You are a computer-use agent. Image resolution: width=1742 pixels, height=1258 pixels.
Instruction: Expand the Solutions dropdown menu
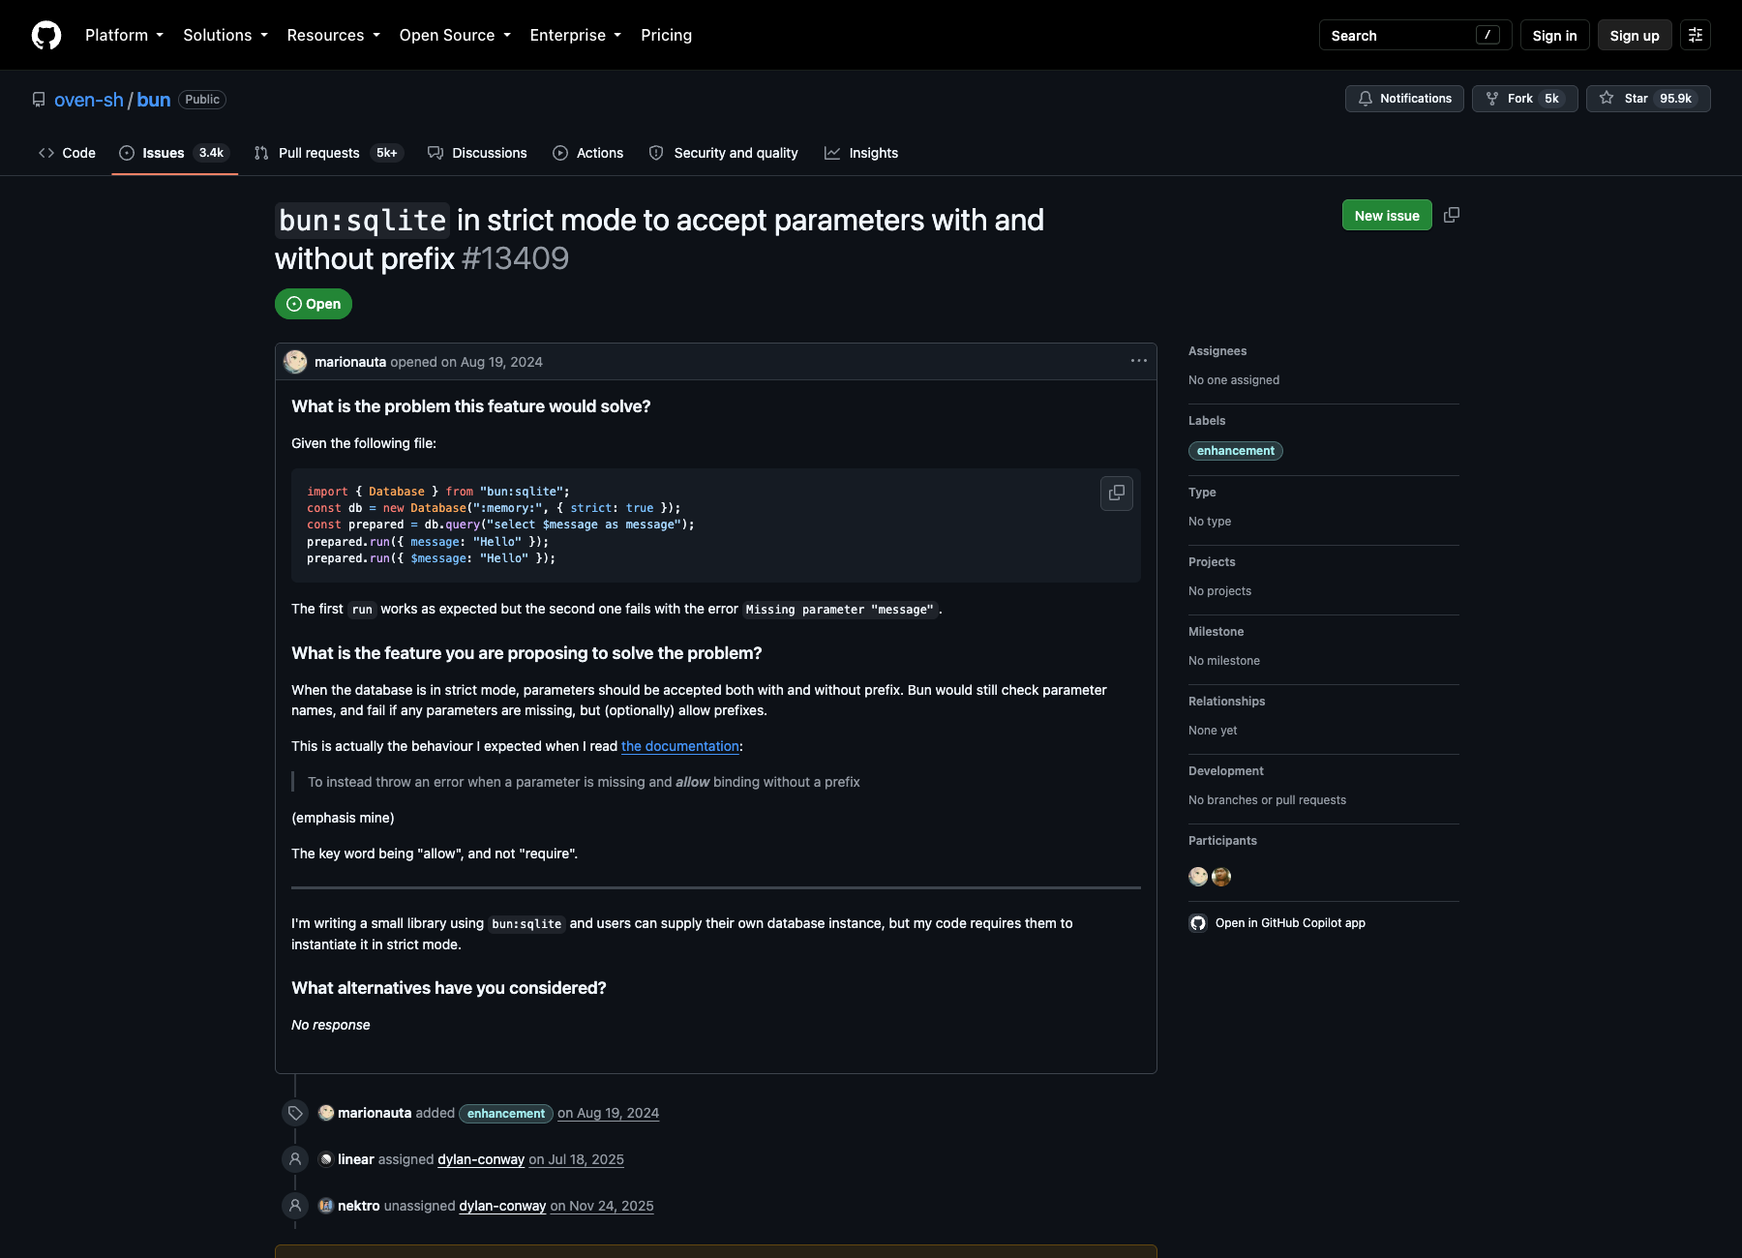tap(225, 35)
